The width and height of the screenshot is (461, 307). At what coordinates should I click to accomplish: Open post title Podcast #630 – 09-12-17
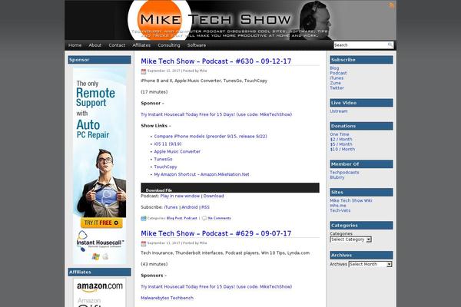pos(216,61)
